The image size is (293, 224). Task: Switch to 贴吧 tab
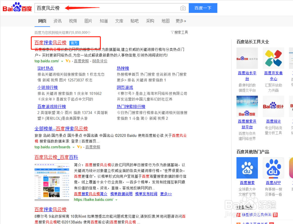pyautogui.click(x=134, y=21)
